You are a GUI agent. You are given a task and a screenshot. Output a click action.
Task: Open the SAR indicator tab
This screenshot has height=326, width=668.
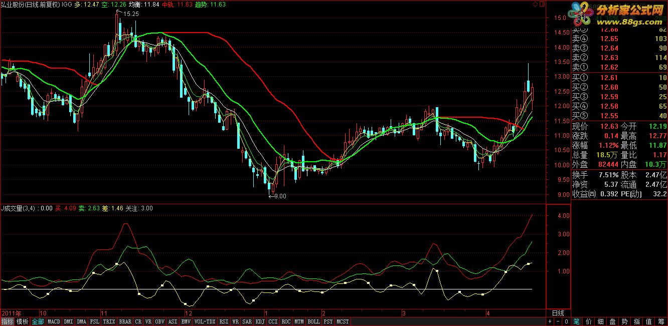pos(247,321)
